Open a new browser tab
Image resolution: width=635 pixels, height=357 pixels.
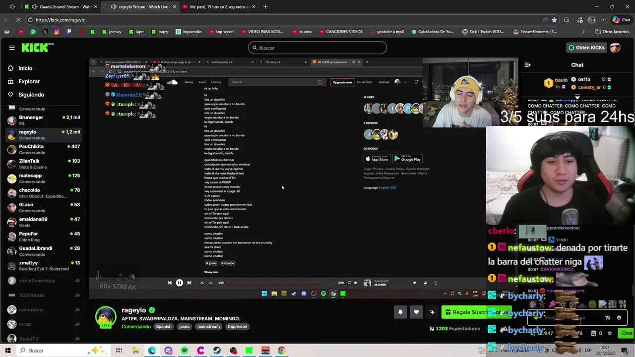pyautogui.click(x=265, y=7)
